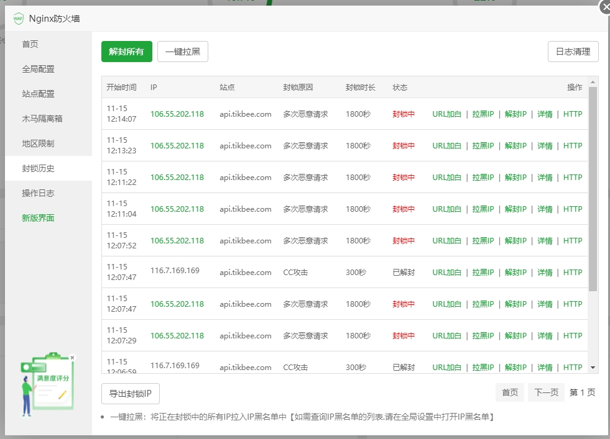This screenshot has width=610, height=439.
Task: Click 解封IP in the 12:11:04 row
Action: (x=515, y=209)
